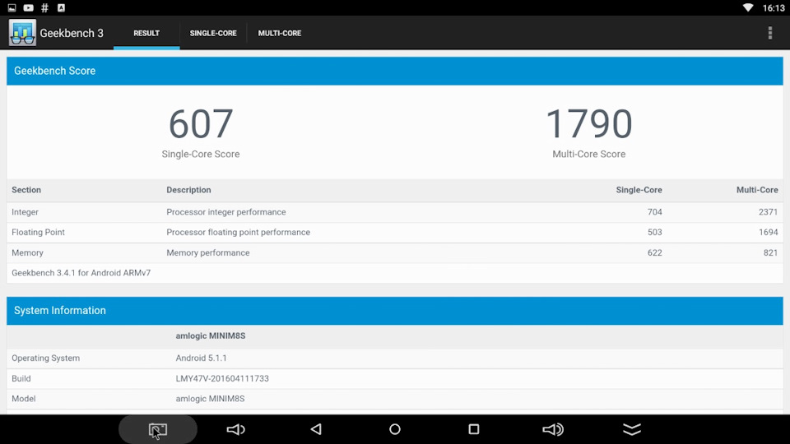This screenshot has width=790, height=444.
Task: Tap the 'Build' row label
Action: point(21,378)
